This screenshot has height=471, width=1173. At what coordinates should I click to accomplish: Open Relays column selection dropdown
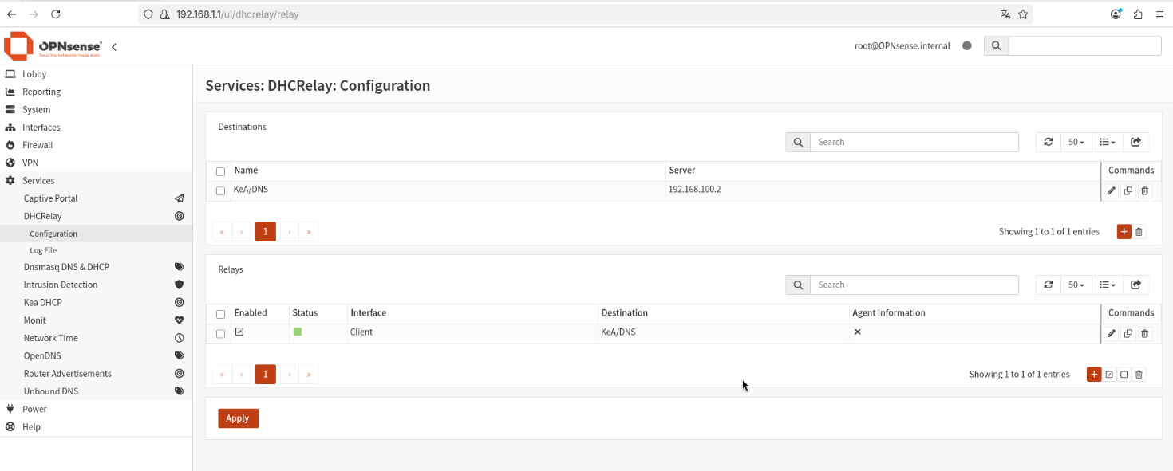tap(1107, 285)
